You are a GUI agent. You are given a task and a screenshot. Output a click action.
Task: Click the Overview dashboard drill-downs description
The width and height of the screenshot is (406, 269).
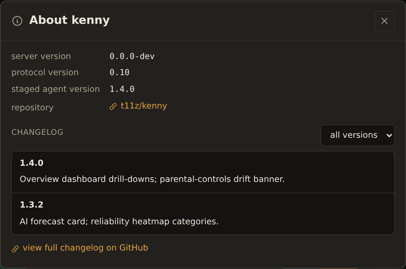point(152,179)
